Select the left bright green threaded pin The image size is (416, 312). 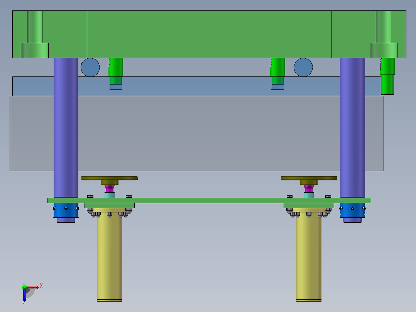tap(116, 71)
